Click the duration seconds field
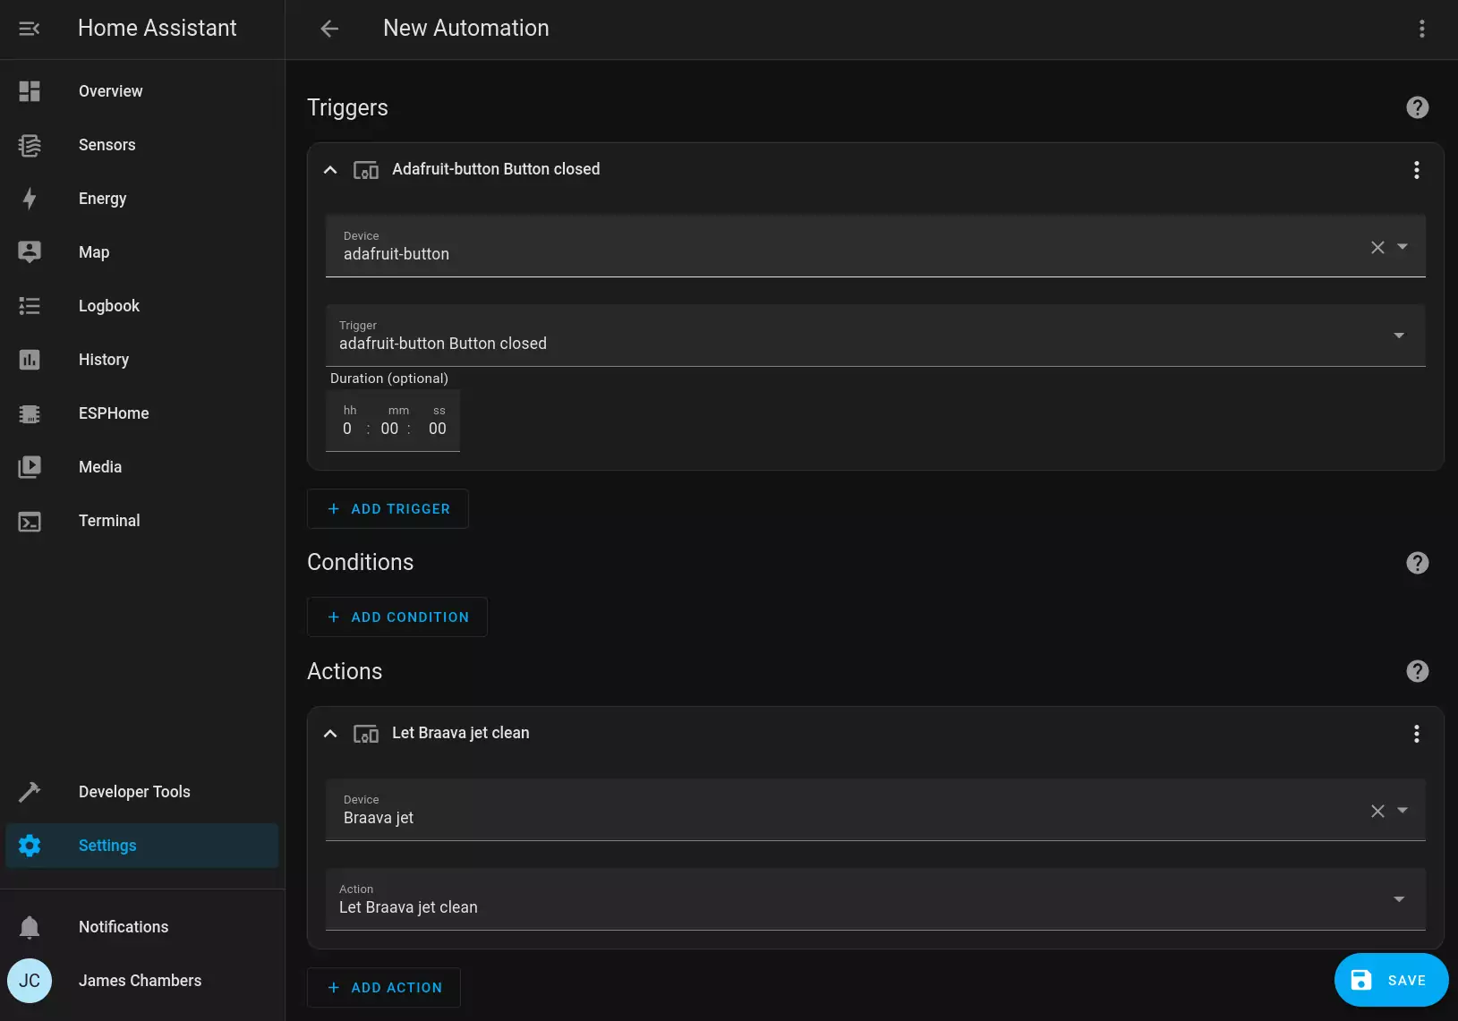This screenshot has height=1021, width=1458. click(437, 429)
